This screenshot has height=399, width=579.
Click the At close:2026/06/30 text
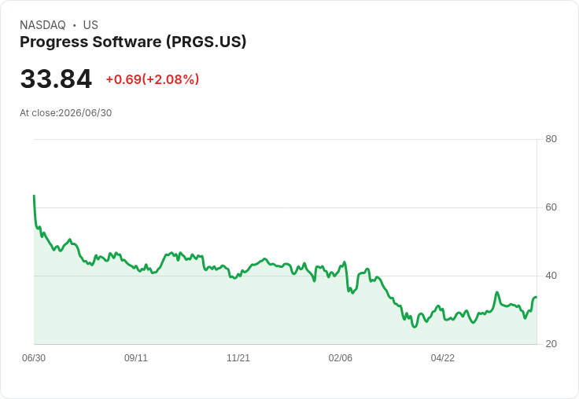66,113
